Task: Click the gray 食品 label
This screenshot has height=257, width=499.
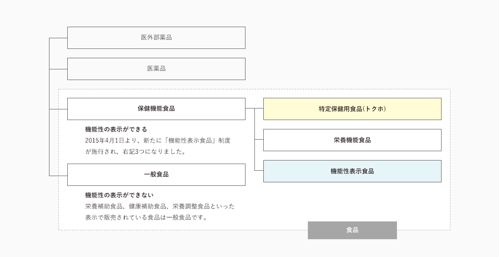Action: coord(352,230)
